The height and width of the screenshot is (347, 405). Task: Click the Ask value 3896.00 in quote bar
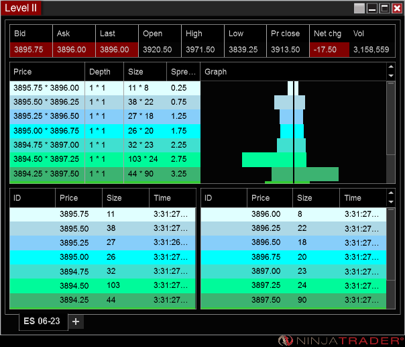(74, 50)
